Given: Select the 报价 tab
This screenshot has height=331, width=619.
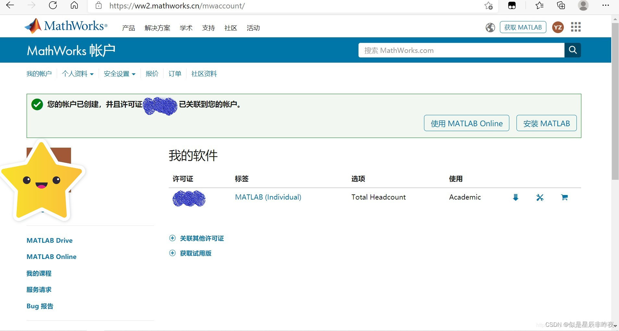Looking at the screenshot, I should (x=152, y=74).
